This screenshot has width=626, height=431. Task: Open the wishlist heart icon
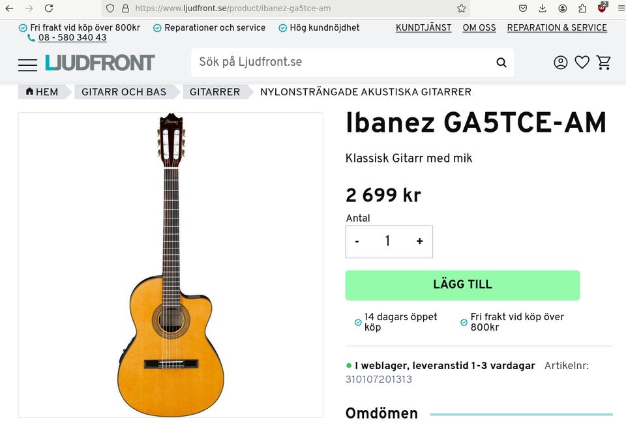tap(582, 63)
